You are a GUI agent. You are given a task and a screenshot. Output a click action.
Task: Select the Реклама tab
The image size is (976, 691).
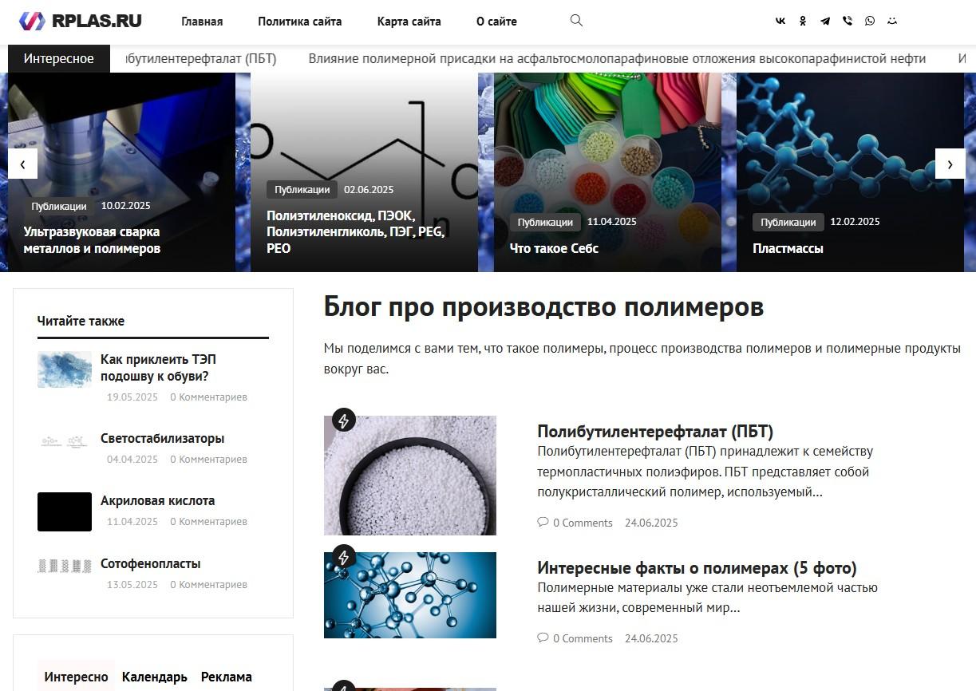click(227, 677)
